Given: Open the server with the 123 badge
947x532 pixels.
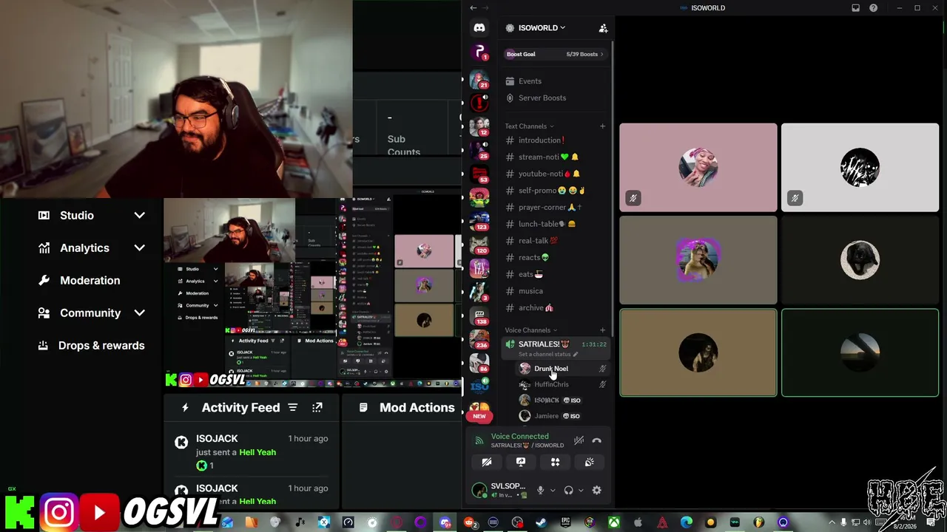Looking at the screenshot, I should [479, 221].
